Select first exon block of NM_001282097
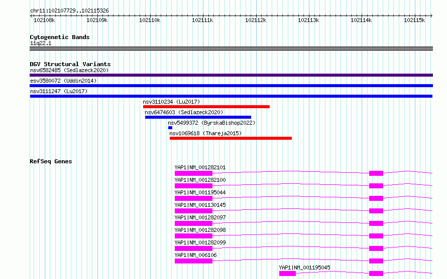The height and width of the screenshot is (279, 447). [x=193, y=223]
